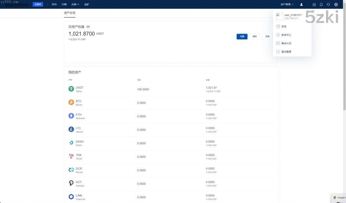This screenshot has height=203, width=346.
Task: Choose 退出登录 to log out
Action: pos(286,52)
